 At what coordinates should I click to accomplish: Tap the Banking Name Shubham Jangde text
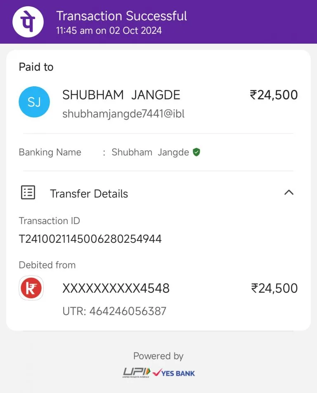click(x=150, y=152)
